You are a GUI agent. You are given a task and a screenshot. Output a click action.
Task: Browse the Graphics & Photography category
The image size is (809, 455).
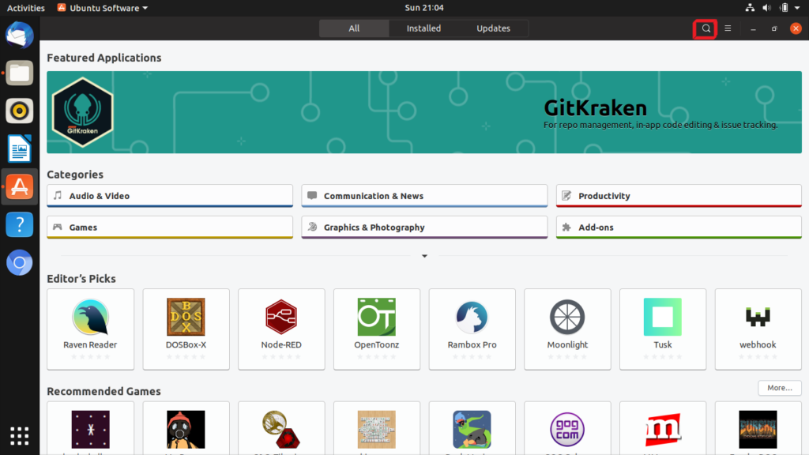[x=424, y=227]
